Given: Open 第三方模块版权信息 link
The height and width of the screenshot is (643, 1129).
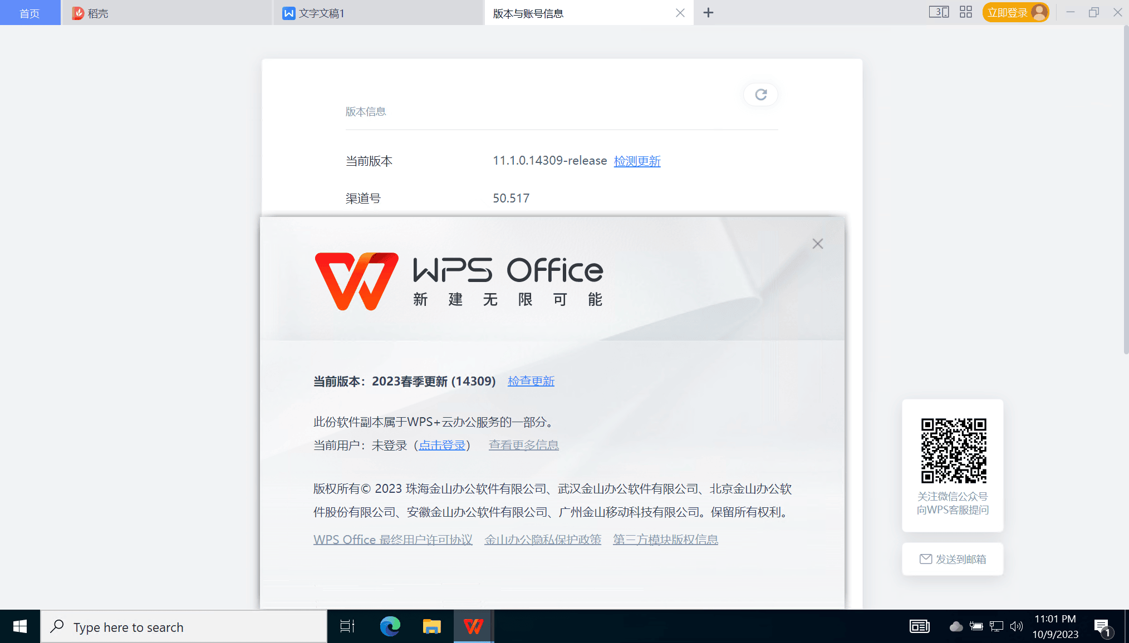Looking at the screenshot, I should [665, 540].
